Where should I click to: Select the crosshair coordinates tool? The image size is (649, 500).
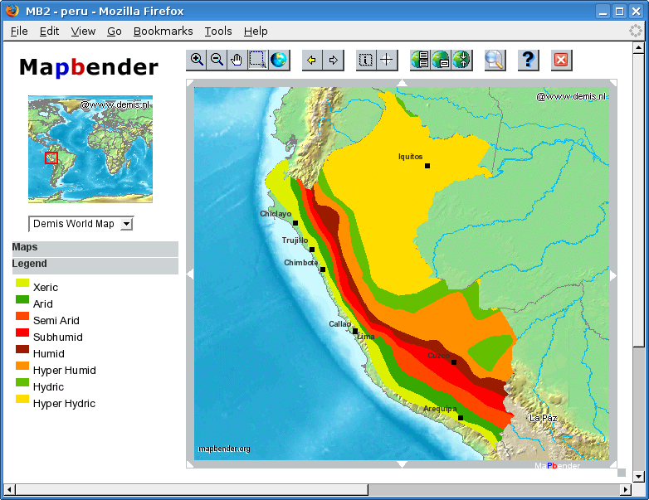coord(387,60)
